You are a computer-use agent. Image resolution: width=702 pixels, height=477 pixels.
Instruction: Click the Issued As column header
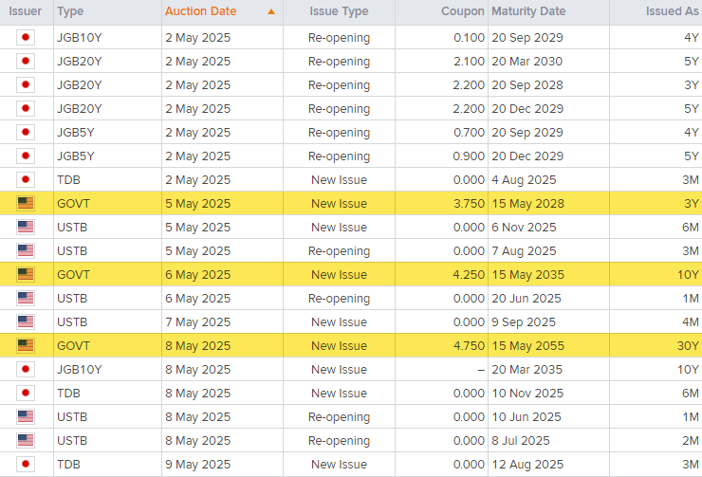click(x=672, y=11)
